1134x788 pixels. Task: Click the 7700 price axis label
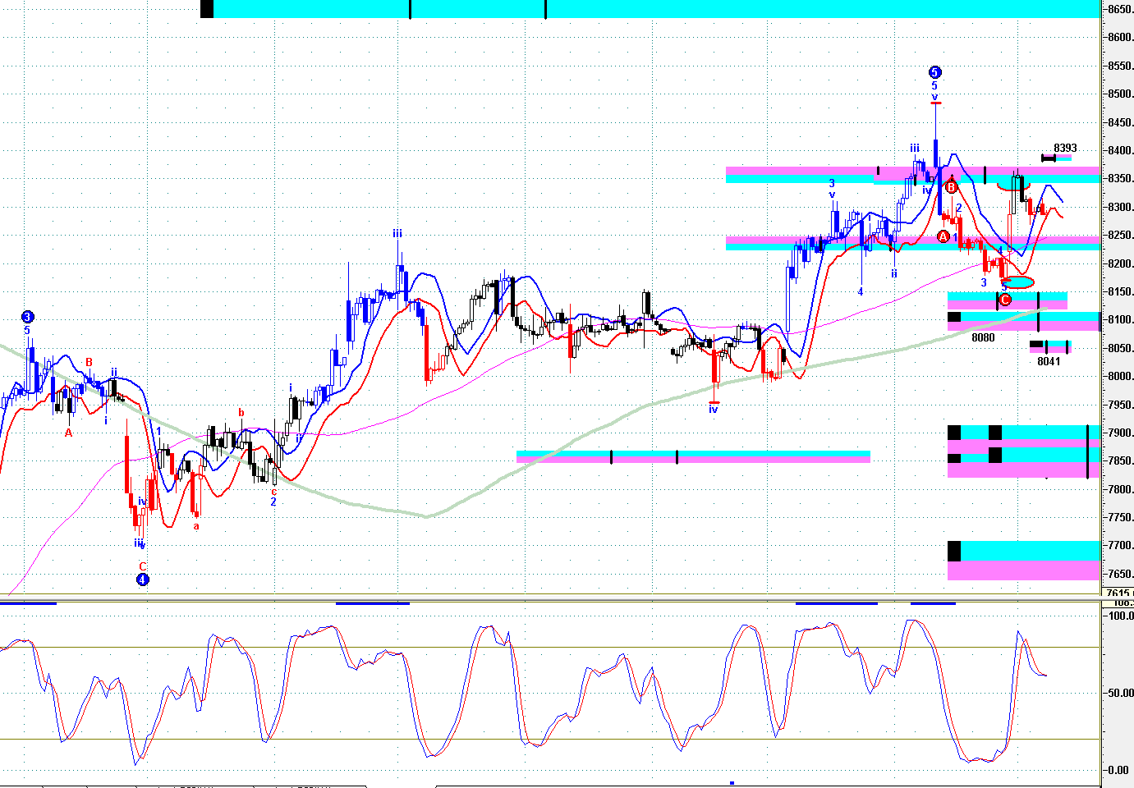coord(1120,545)
